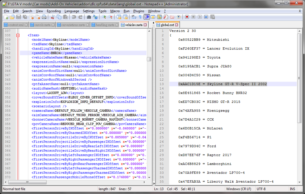Click the INS mode status bar entry

coord(292,189)
